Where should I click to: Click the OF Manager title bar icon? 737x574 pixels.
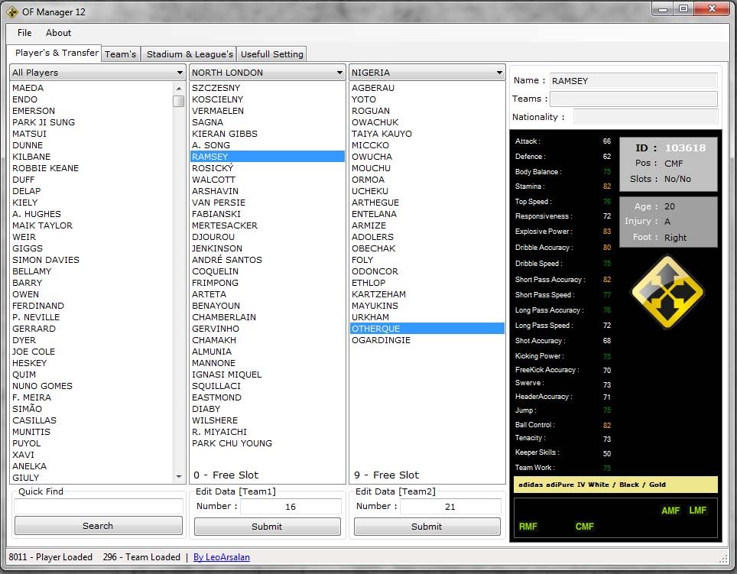point(12,11)
